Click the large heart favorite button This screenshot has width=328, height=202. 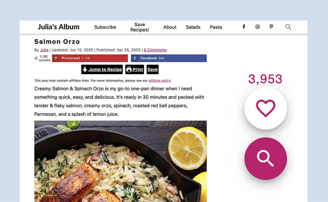(x=266, y=108)
